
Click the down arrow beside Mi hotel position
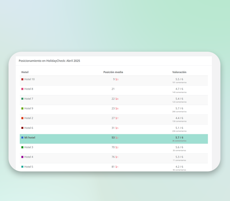(x=116, y=138)
